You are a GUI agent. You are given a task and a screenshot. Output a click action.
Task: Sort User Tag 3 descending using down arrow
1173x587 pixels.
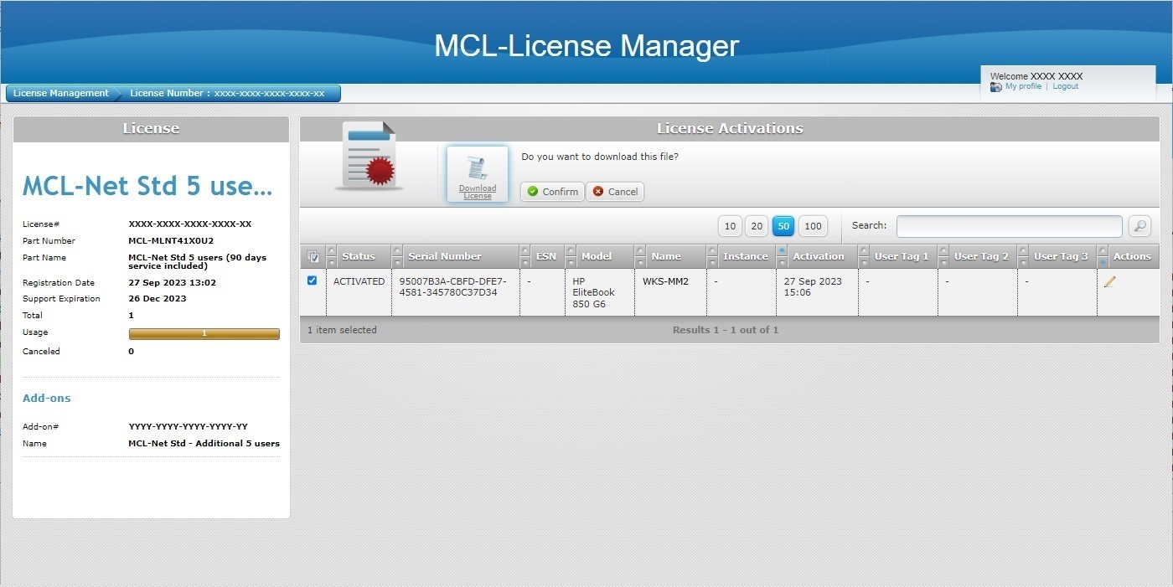(x=1023, y=262)
